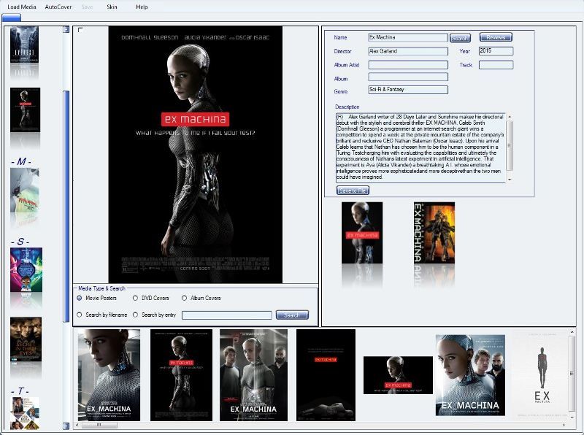584x435 pixels.
Task: Click the poster results horizontal scrollbar thumb
Action: tap(99, 425)
